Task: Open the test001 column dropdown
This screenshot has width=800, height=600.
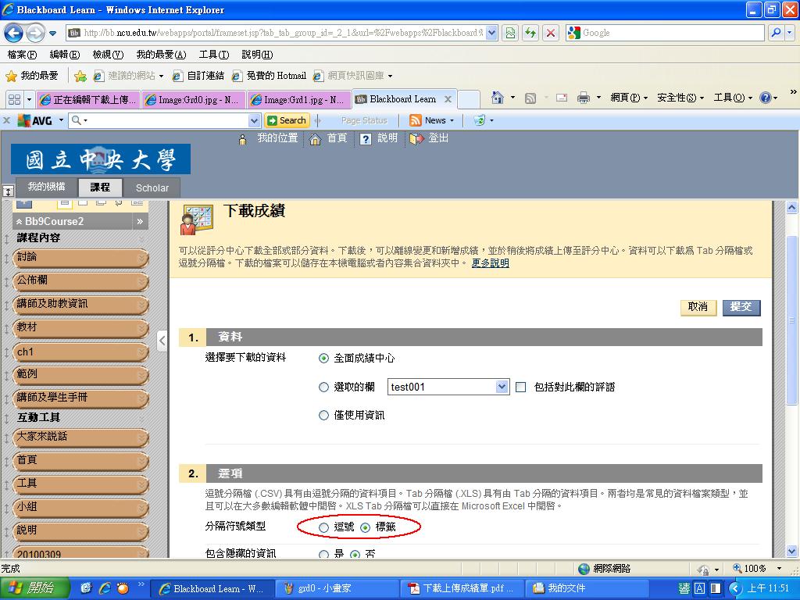Action: pos(502,387)
